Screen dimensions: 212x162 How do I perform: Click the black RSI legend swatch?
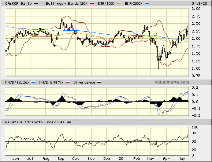tap(68, 122)
